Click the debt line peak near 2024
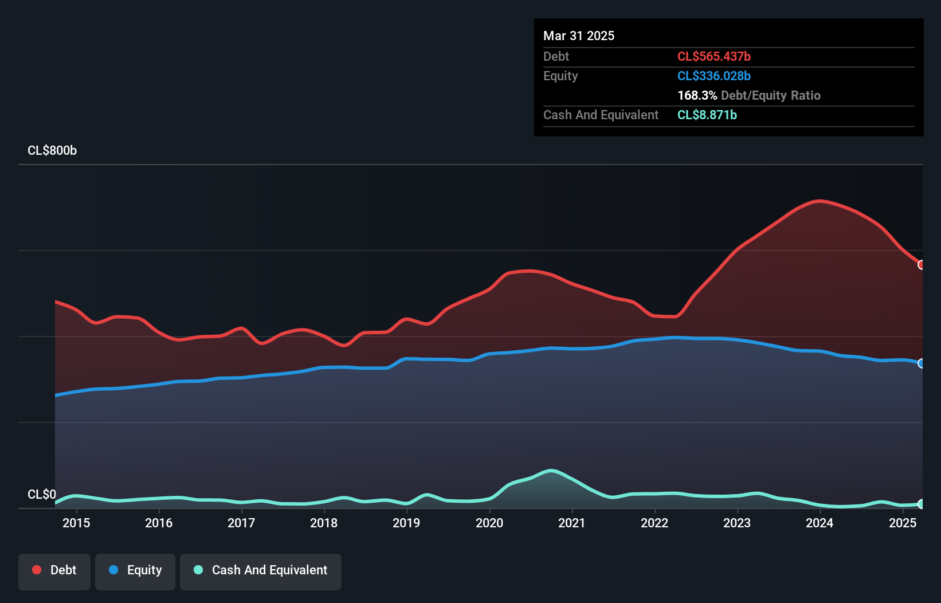 [820, 201]
